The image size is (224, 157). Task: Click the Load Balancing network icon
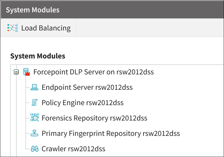[x=13, y=28]
